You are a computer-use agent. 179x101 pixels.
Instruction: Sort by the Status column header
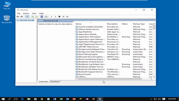(125, 24)
